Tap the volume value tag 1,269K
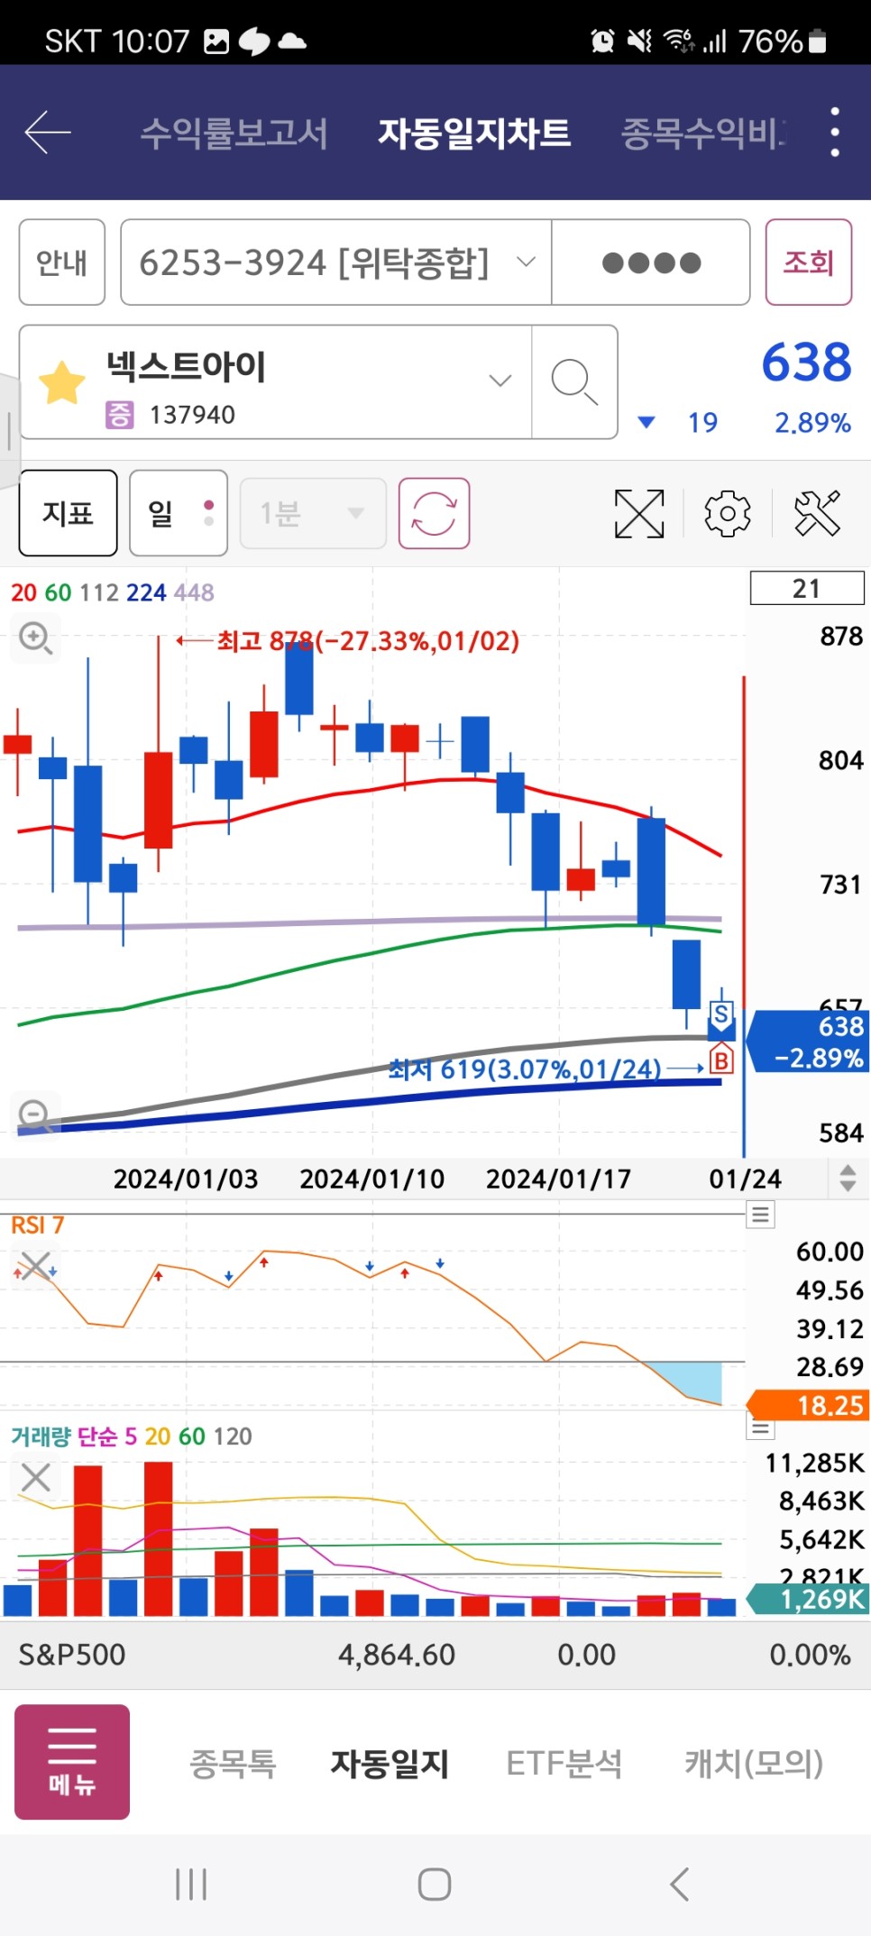The image size is (871, 1936). (808, 1599)
